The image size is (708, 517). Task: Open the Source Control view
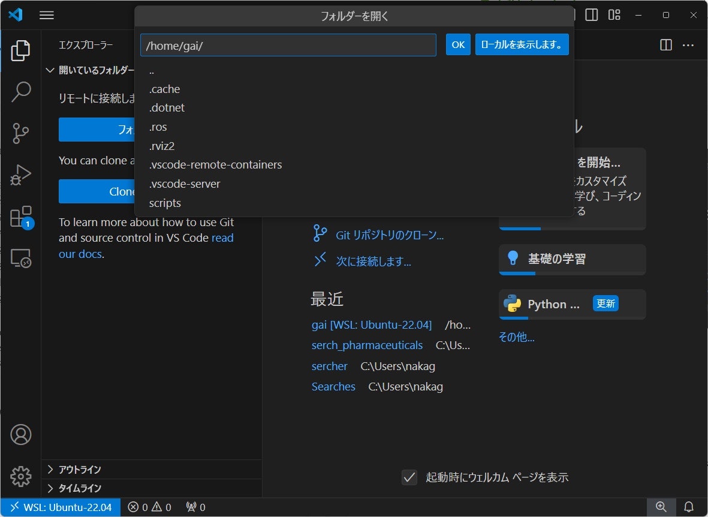click(x=20, y=133)
